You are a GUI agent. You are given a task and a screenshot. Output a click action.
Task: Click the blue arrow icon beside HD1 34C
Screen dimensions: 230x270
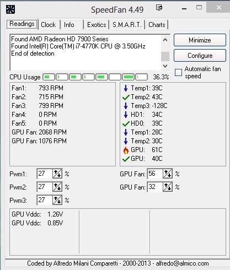coord(126,115)
